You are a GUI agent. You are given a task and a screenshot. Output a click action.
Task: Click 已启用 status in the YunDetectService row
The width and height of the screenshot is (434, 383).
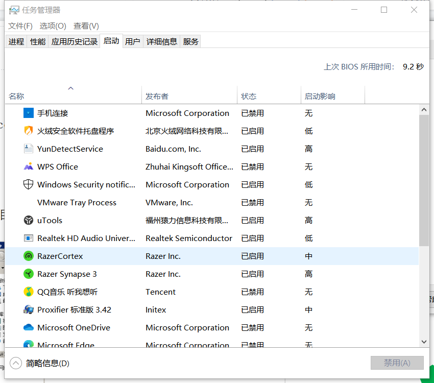click(x=252, y=149)
